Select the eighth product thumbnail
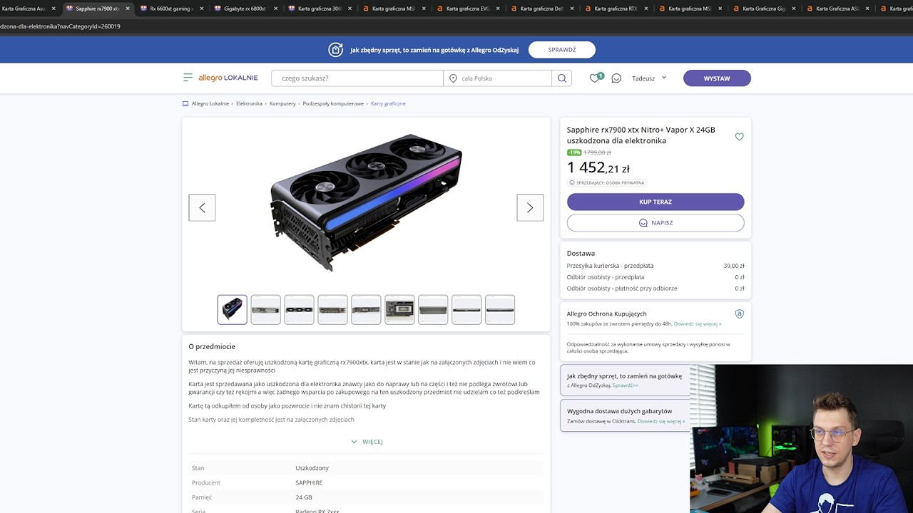913x513 pixels. pyautogui.click(x=466, y=309)
